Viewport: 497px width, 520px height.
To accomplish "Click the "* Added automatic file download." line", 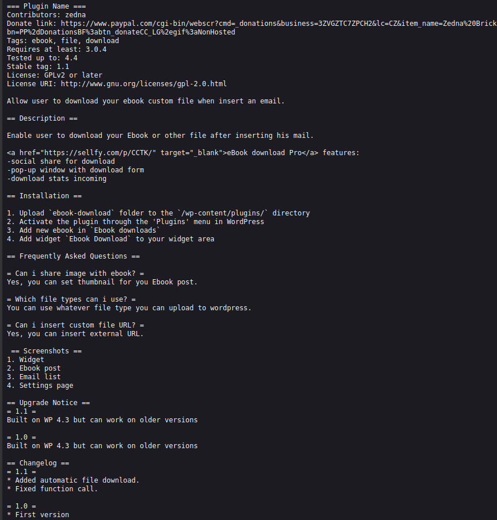I will point(74,480).
